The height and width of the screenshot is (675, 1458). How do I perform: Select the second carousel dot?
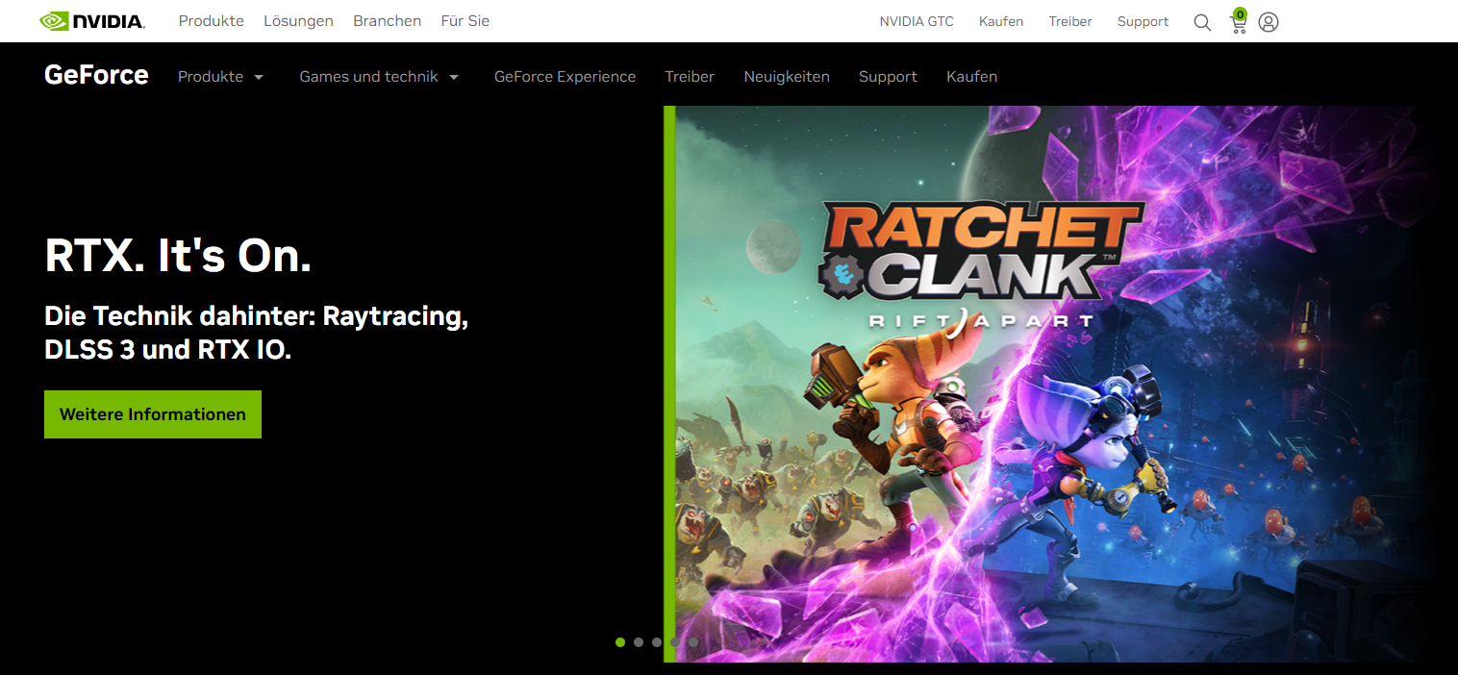click(639, 642)
